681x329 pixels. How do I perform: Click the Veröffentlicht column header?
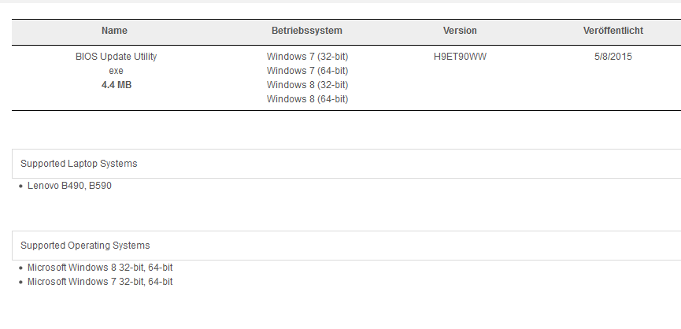[613, 31]
